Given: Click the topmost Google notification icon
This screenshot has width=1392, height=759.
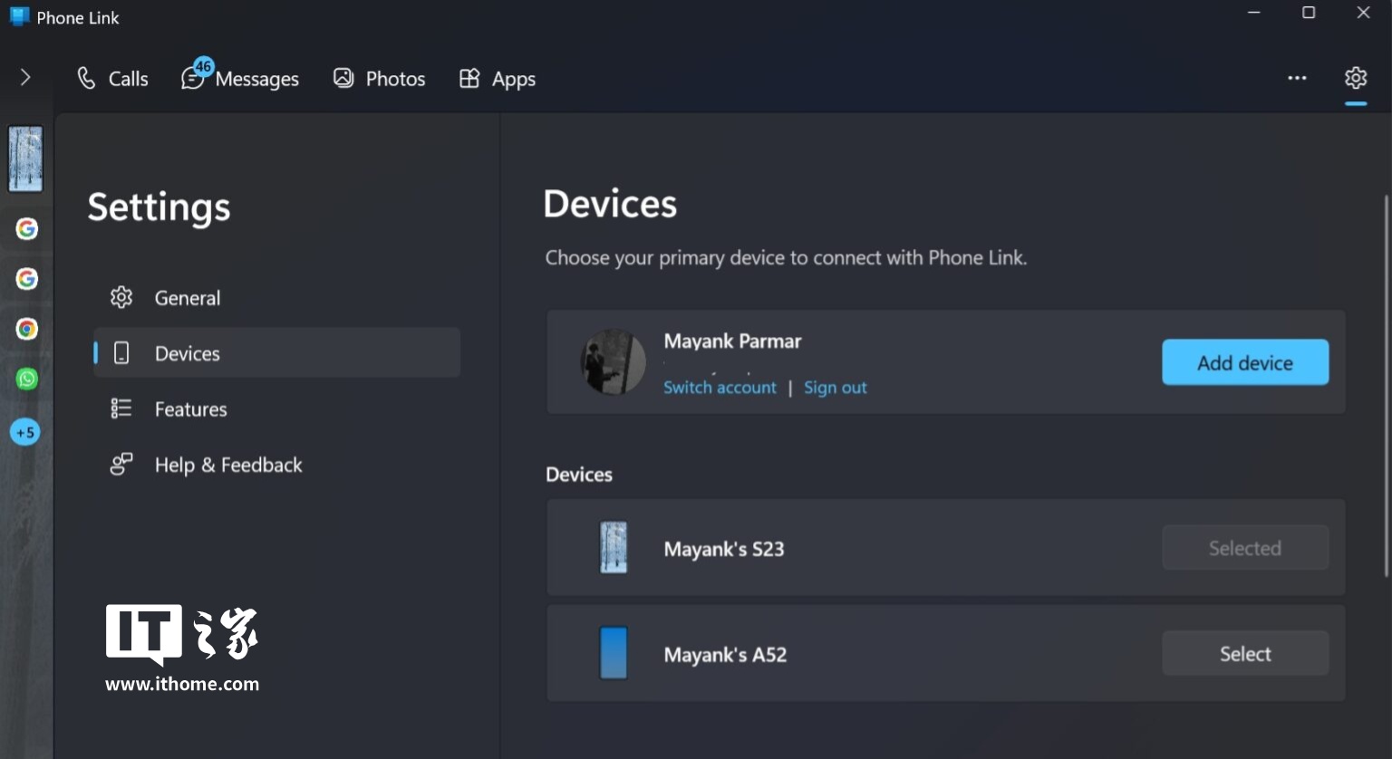Looking at the screenshot, I should pos(26,229).
